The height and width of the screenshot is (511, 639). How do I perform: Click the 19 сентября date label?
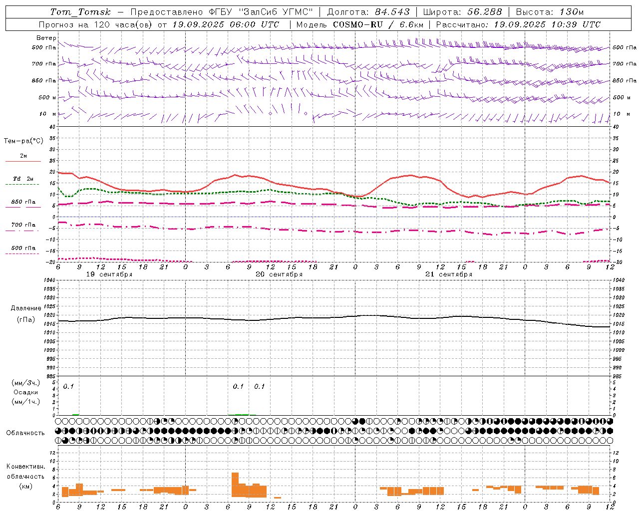[x=109, y=274]
